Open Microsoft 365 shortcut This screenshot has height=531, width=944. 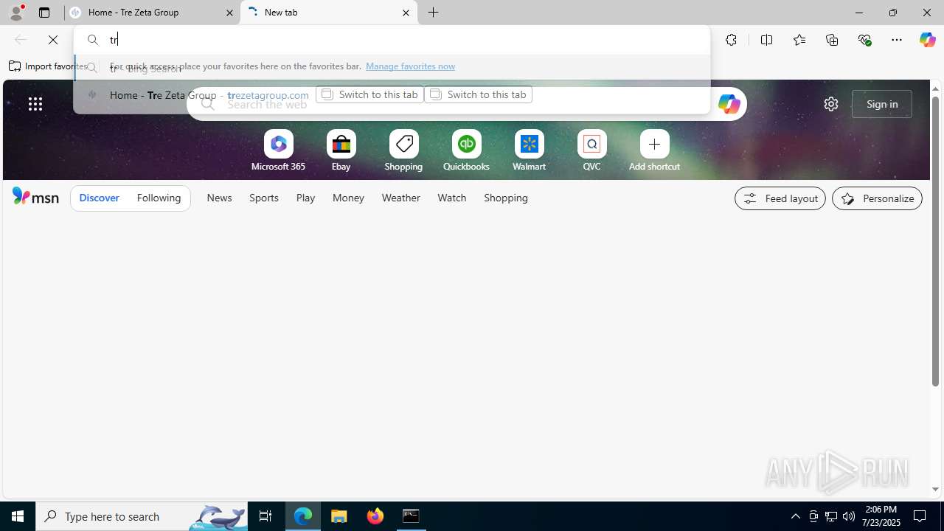(x=278, y=152)
